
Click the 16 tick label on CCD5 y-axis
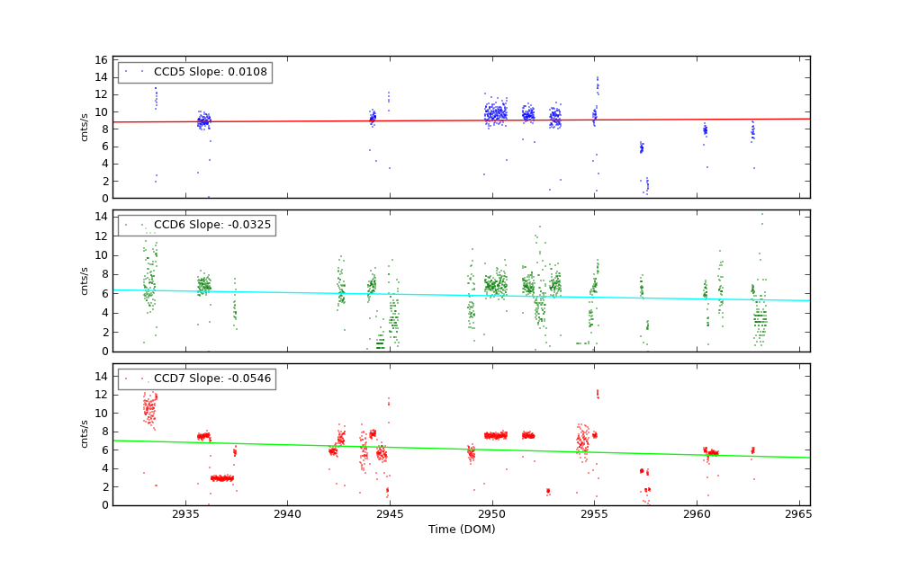102,60
